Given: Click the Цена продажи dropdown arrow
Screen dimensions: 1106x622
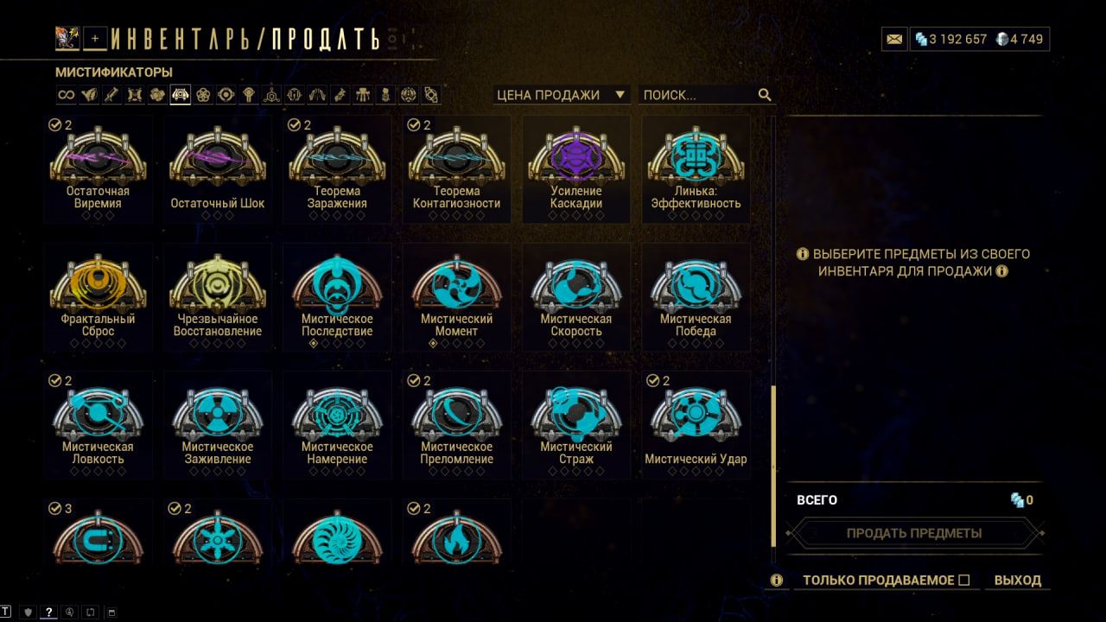Looking at the screenshot, I should [x=620, y=95].
